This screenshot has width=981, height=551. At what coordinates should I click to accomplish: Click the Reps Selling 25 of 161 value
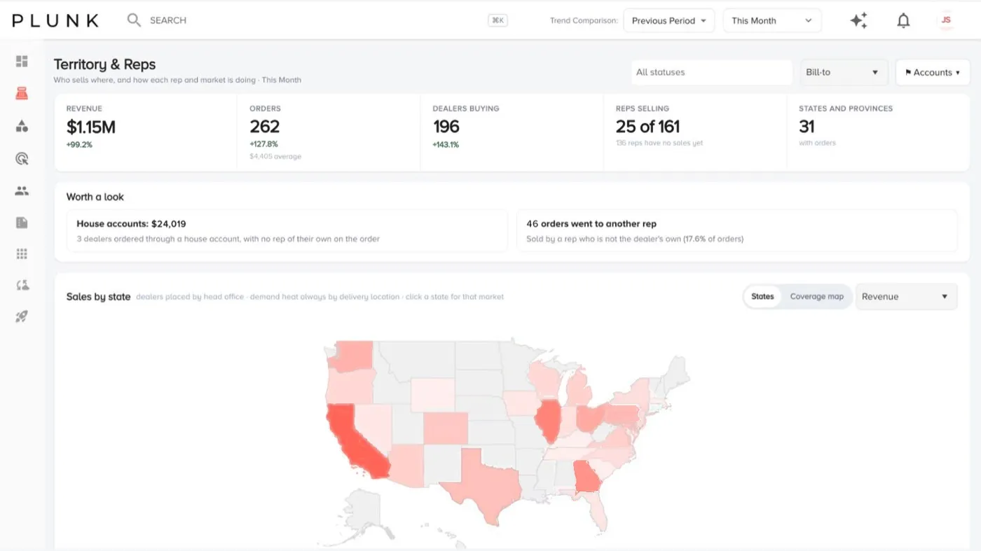coord(647,127)
